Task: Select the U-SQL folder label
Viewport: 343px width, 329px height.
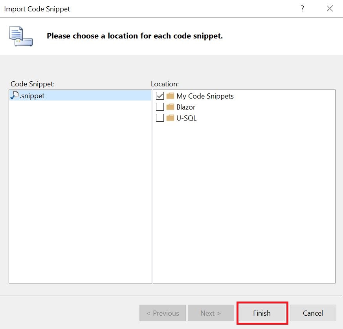Action: pyautogui.click(x=186, y=118)
